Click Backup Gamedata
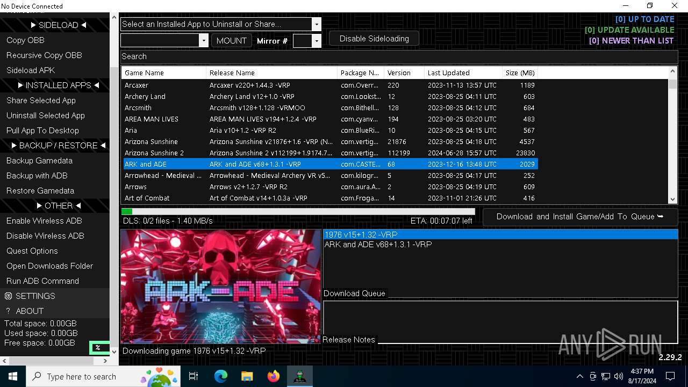Screen dimensions: 688x387 point(39,161)
